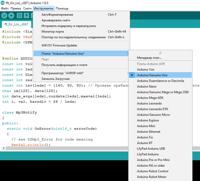Close the Инструменты menu

click(x=44, y=8)
